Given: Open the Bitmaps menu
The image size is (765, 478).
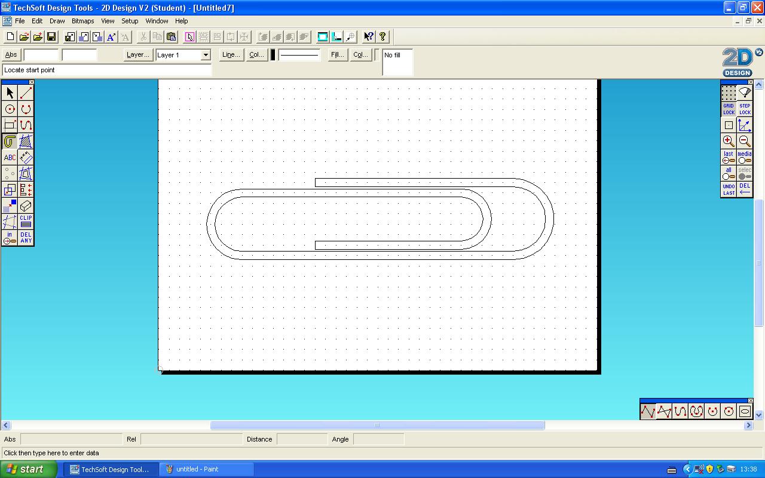Looking at the screenshot, I should click(82, 21).
